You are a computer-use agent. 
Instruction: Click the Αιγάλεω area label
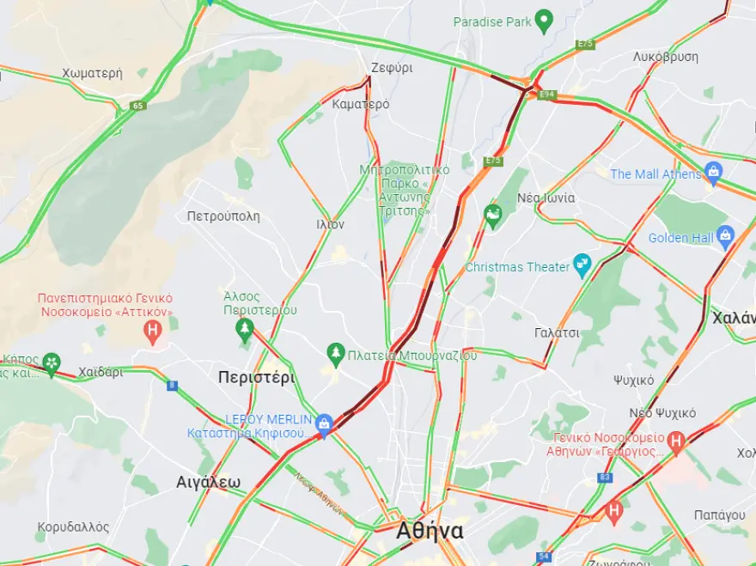[208, 482]
